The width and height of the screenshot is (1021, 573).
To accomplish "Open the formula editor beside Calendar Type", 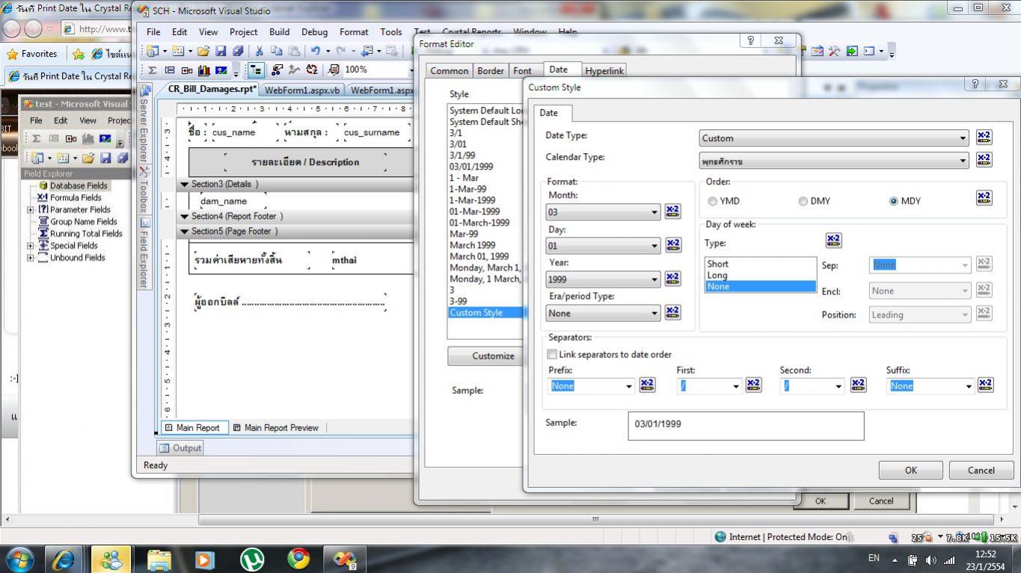I will point(984,159).
